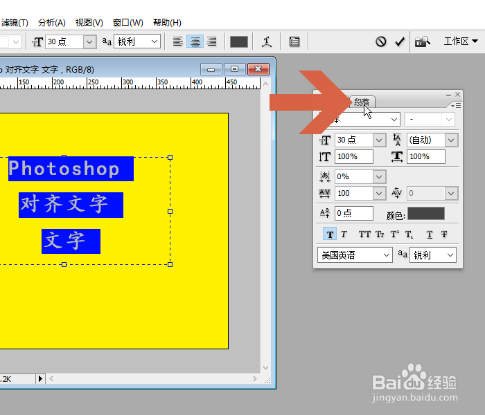Expand the kerning dropdown arrow
The width and height of the screenshot is (485, 415).
pos(451,193)
